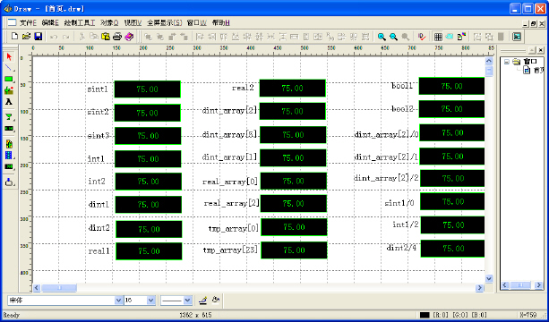The width and height of the screenshot is (549, 322).
Task: Open the 编辑 menu
Action: 50,23
